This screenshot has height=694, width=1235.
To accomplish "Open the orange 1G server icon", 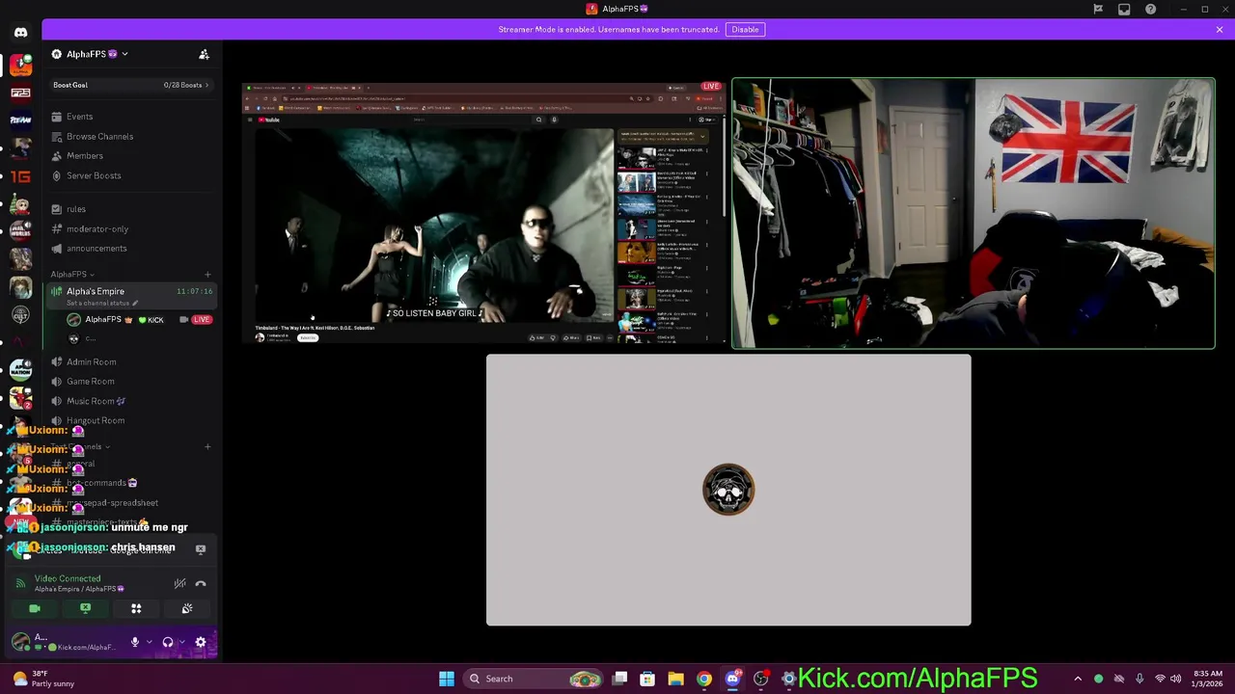I will 20,176.
